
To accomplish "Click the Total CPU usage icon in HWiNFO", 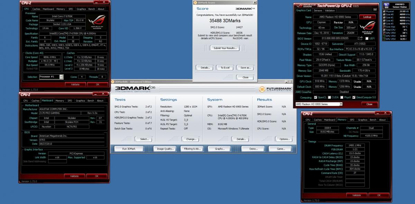I will tap(384, 30).
